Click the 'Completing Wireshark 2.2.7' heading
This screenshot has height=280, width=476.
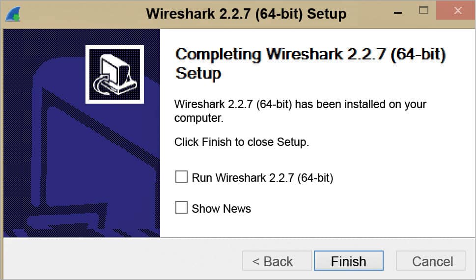tap(310, 63)
